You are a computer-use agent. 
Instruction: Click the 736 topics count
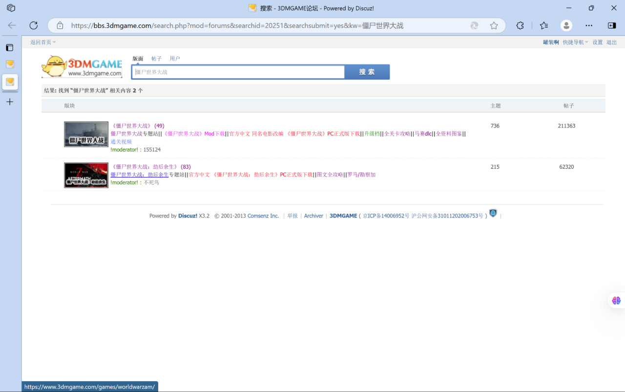pos(495,126)
